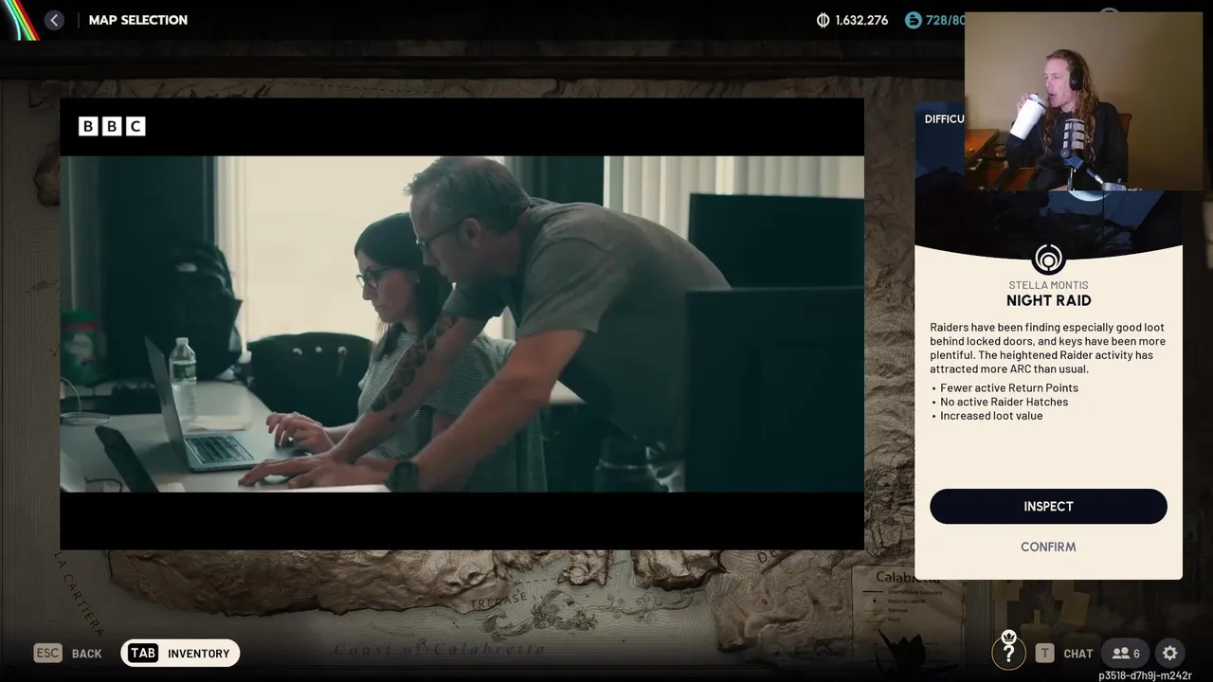Open the CHAT label

pos(1078,654)
